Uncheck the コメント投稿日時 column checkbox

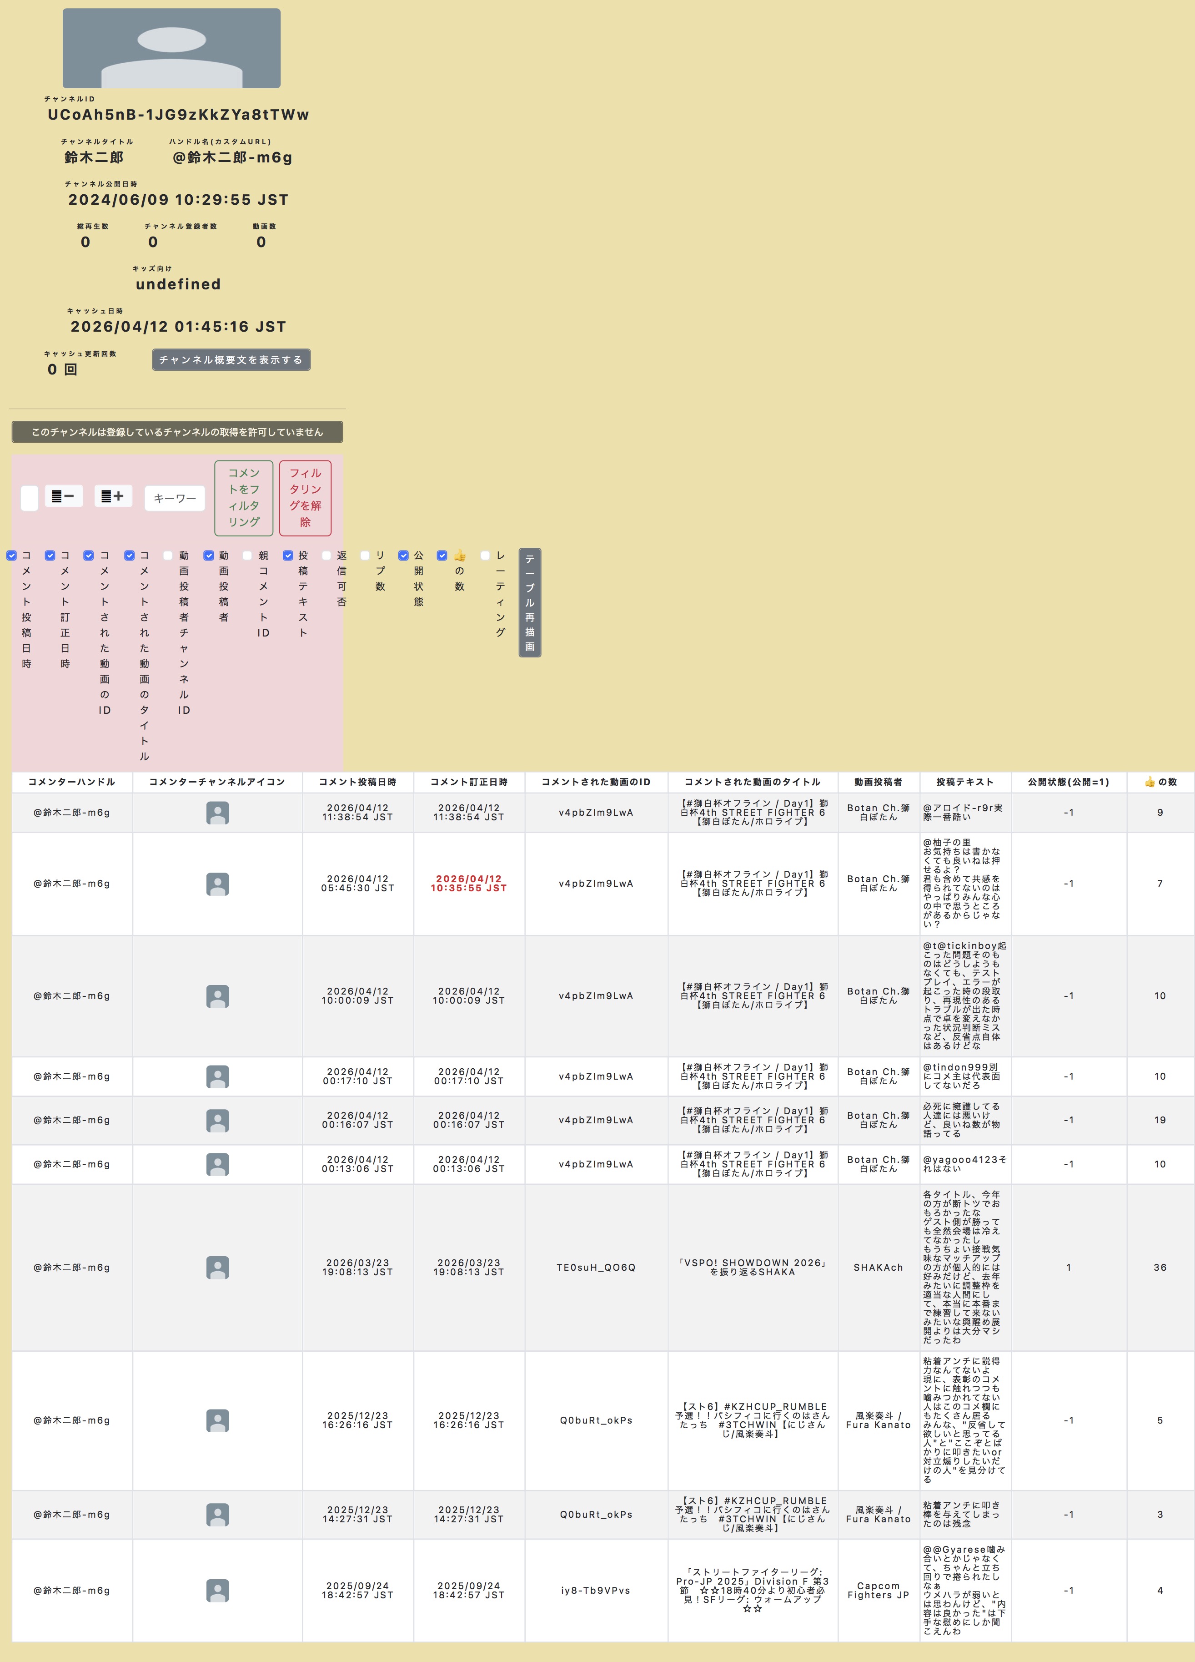click(12, 556)
